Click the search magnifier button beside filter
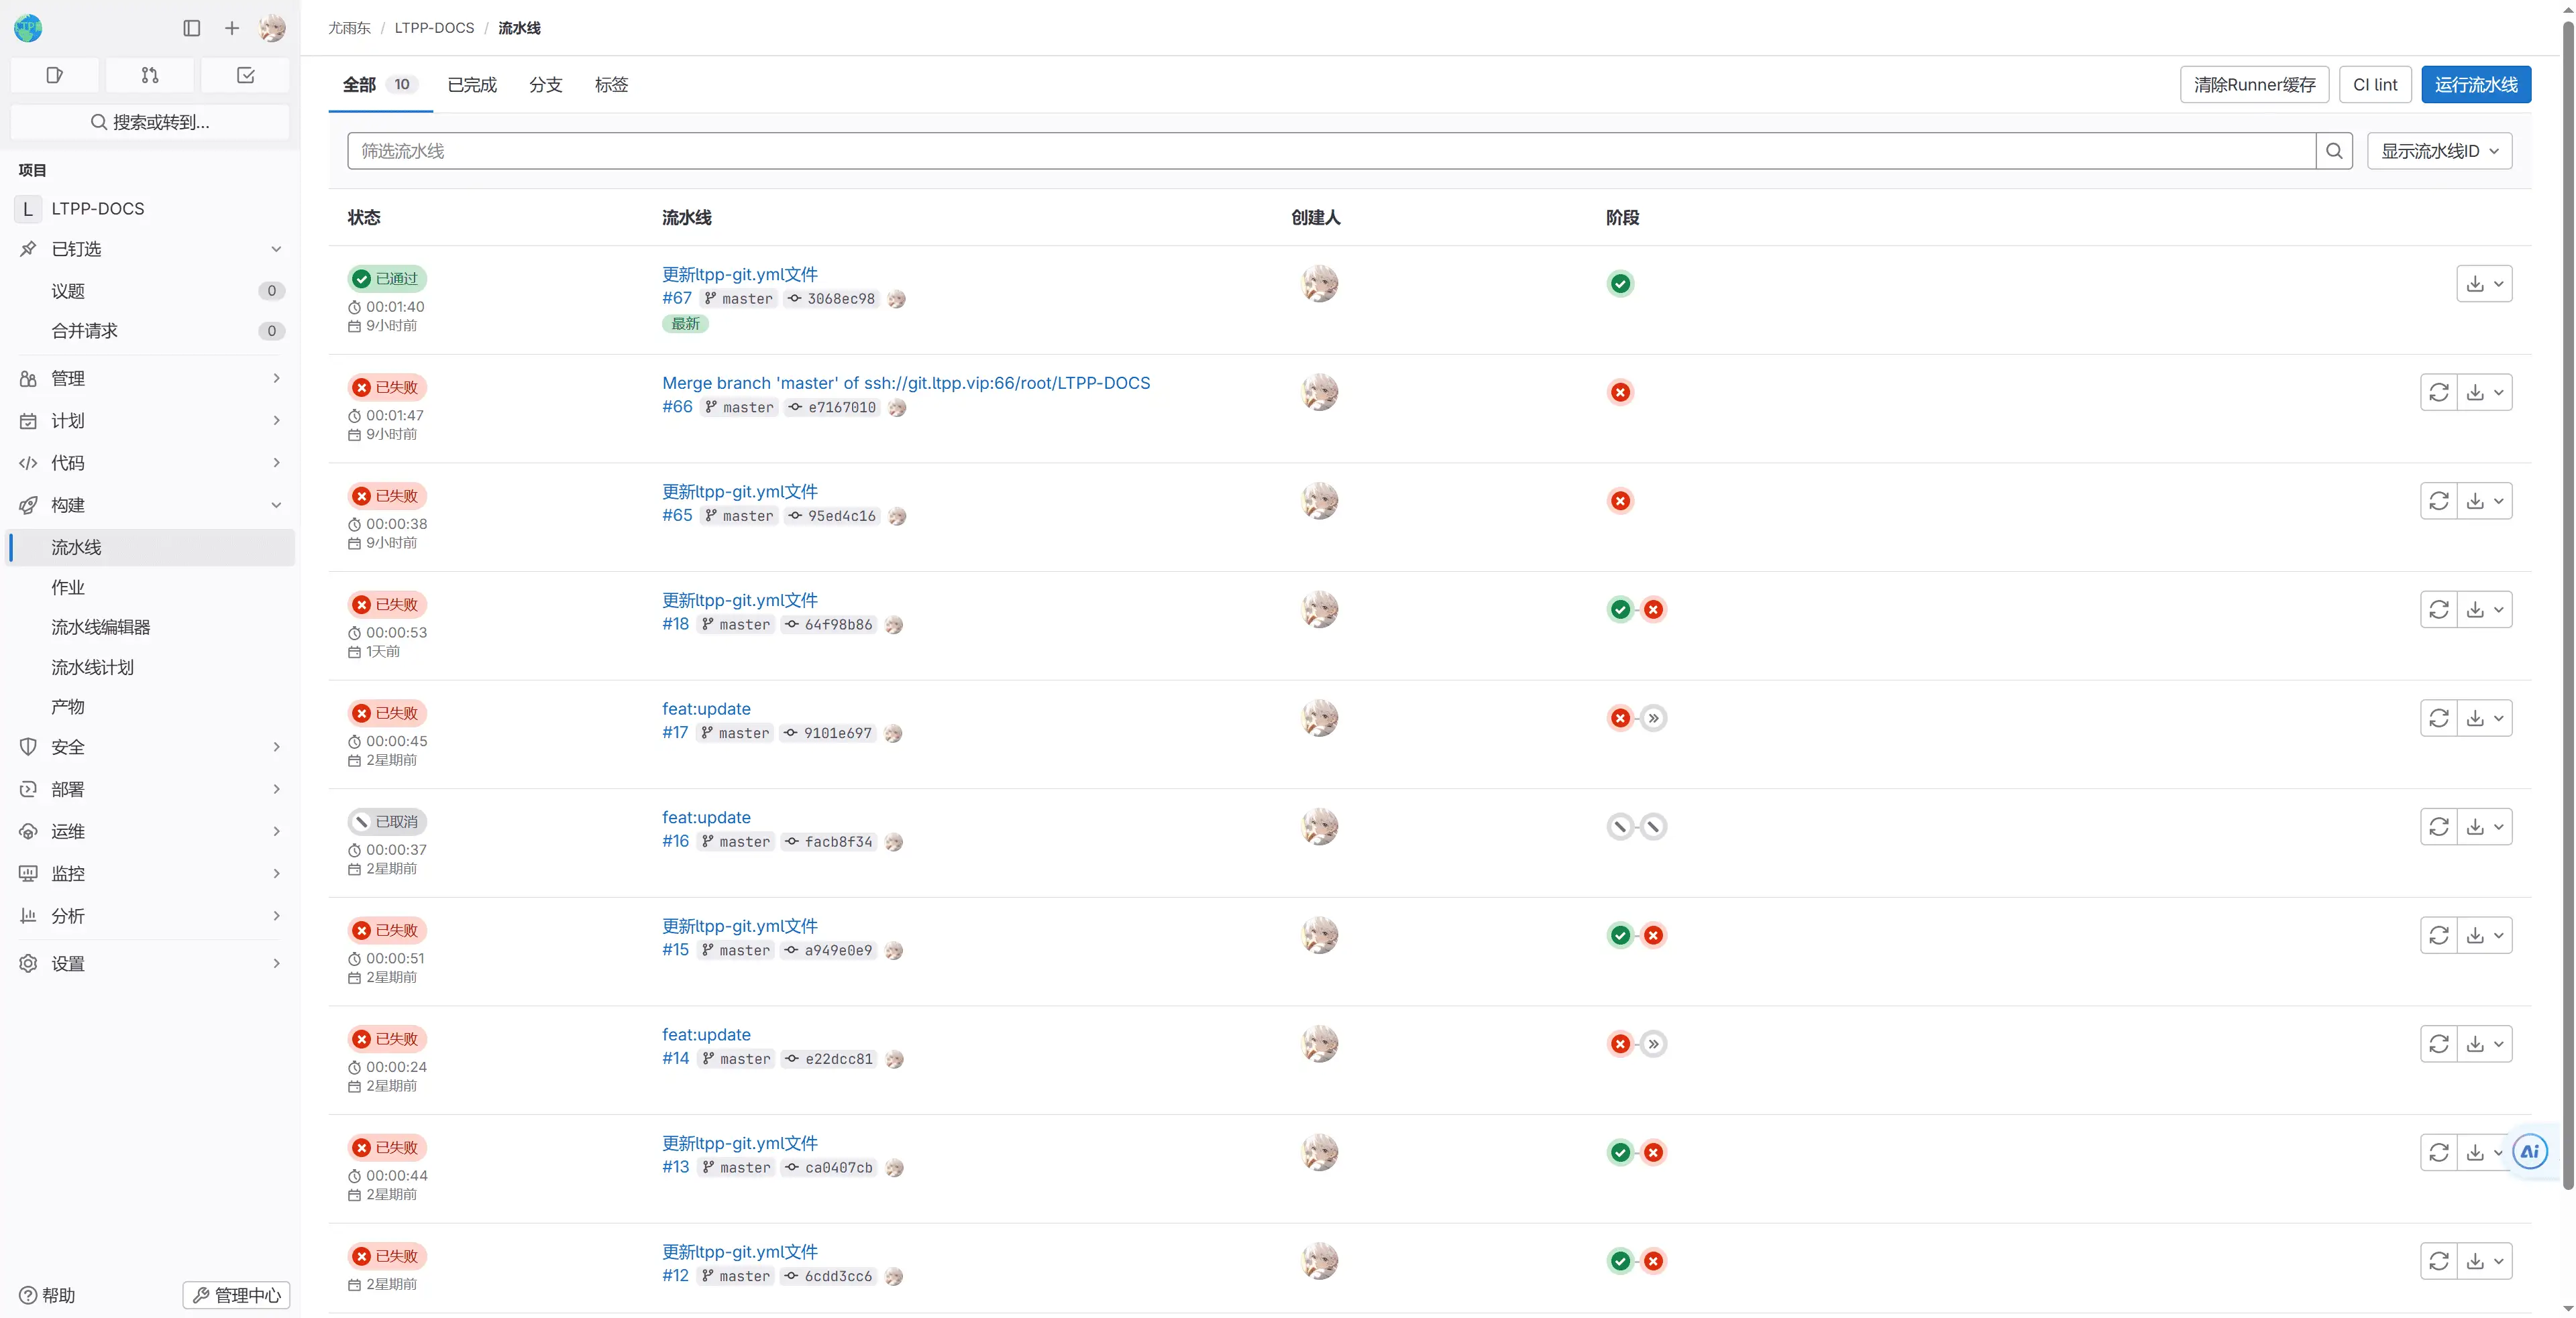The height and width of the screenshot is (1318, 2576). click(2334, 151)
